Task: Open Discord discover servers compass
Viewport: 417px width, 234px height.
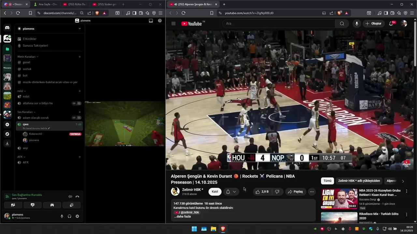Action: pos(7,134)
